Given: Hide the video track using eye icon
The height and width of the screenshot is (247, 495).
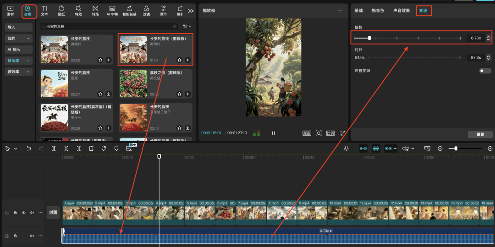Looking at the screenshot, I should 23,213.
